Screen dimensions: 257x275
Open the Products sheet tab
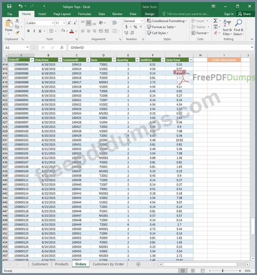(62, 264)
